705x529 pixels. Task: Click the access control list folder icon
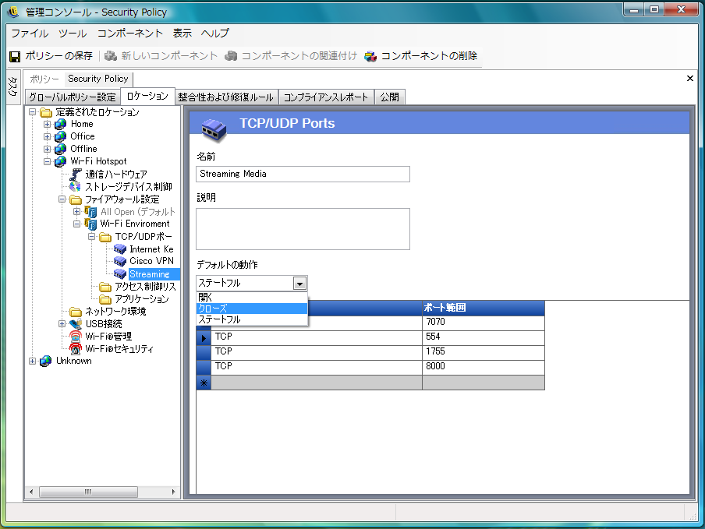(105, 287)
